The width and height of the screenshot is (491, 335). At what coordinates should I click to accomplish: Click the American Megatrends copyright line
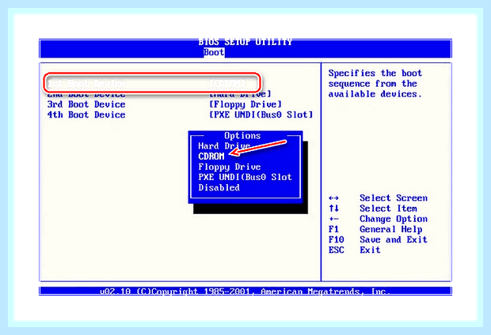(246, 292)
